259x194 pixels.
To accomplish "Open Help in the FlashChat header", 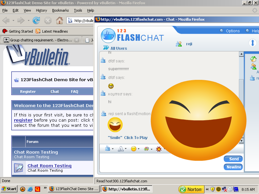I will coord(252,31).
